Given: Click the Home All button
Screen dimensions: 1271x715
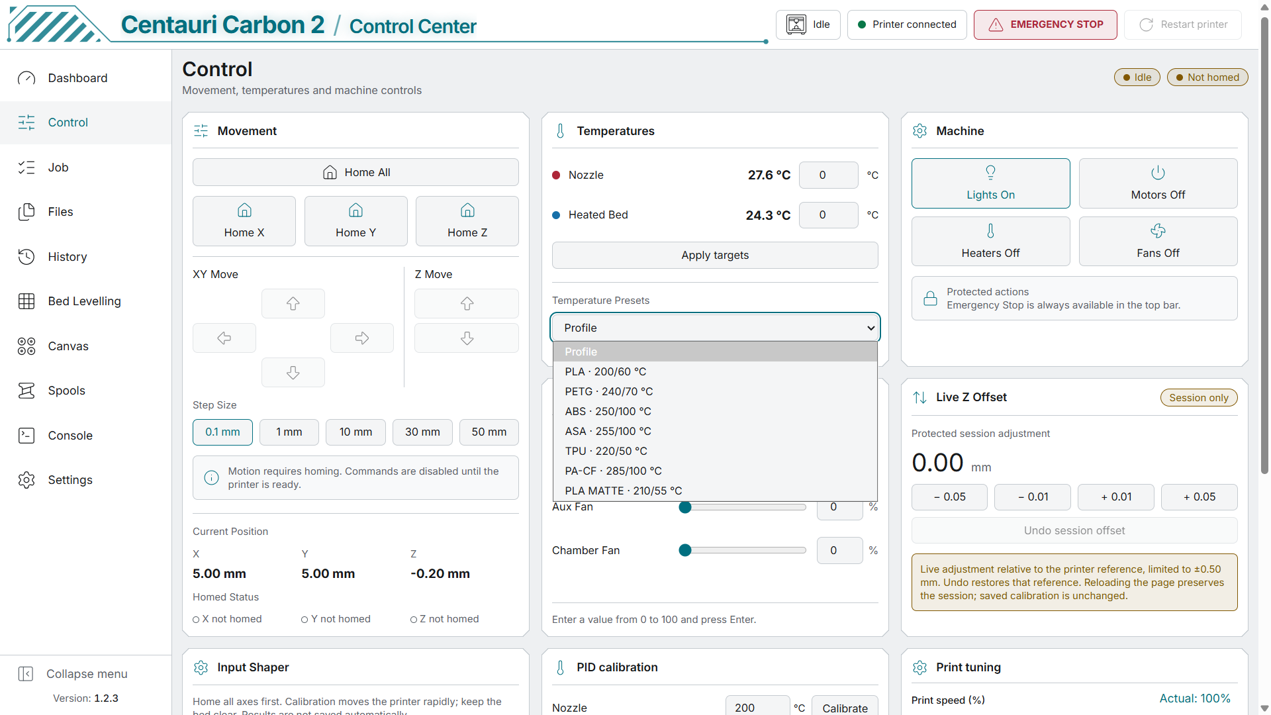Looking at the screenshot, I should [355, 172].
